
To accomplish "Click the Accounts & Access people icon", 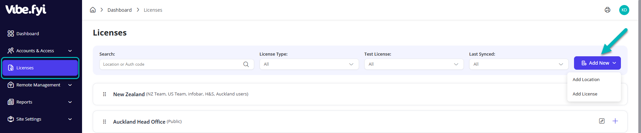I will 11,51.
